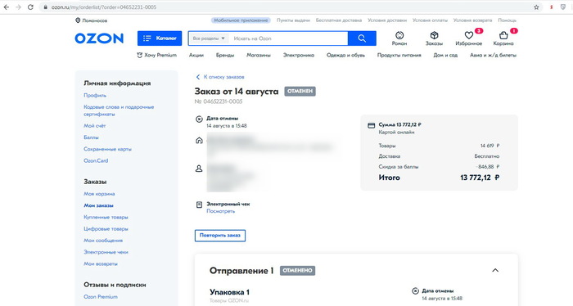Click order number № 04652231-0005

click(x=219, y=101)
